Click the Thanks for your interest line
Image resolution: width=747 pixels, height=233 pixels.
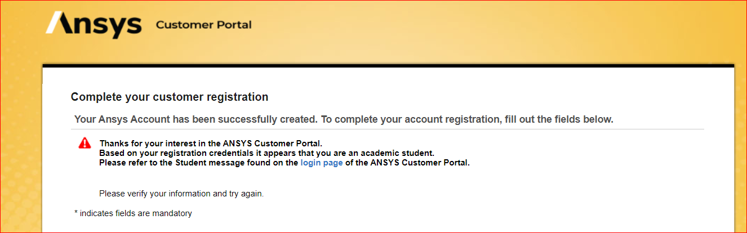[211, 143]
